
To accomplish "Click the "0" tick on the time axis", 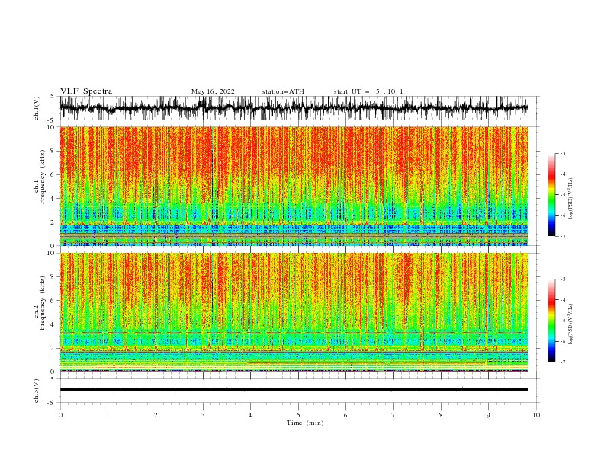I will (x=60, y=415).
